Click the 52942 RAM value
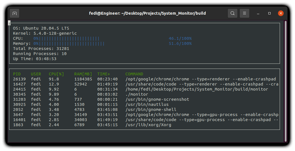The height and width of the screenshot is (151, 295). coord(81,84)
